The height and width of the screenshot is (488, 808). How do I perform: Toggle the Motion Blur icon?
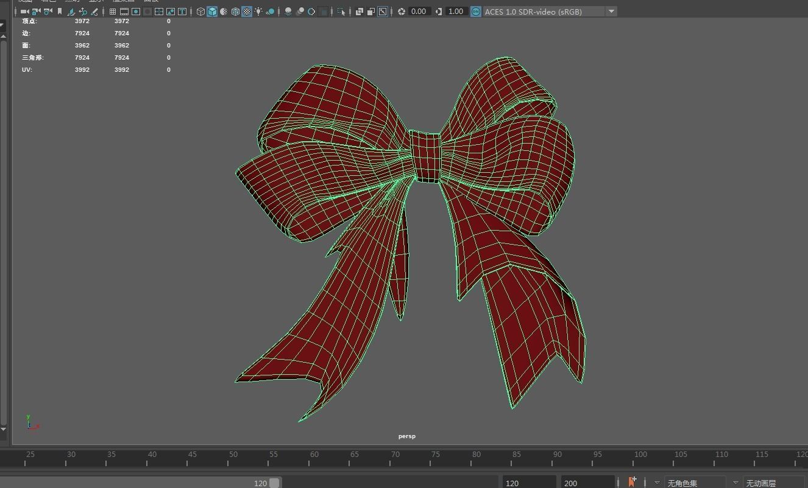tap(300, 12)
